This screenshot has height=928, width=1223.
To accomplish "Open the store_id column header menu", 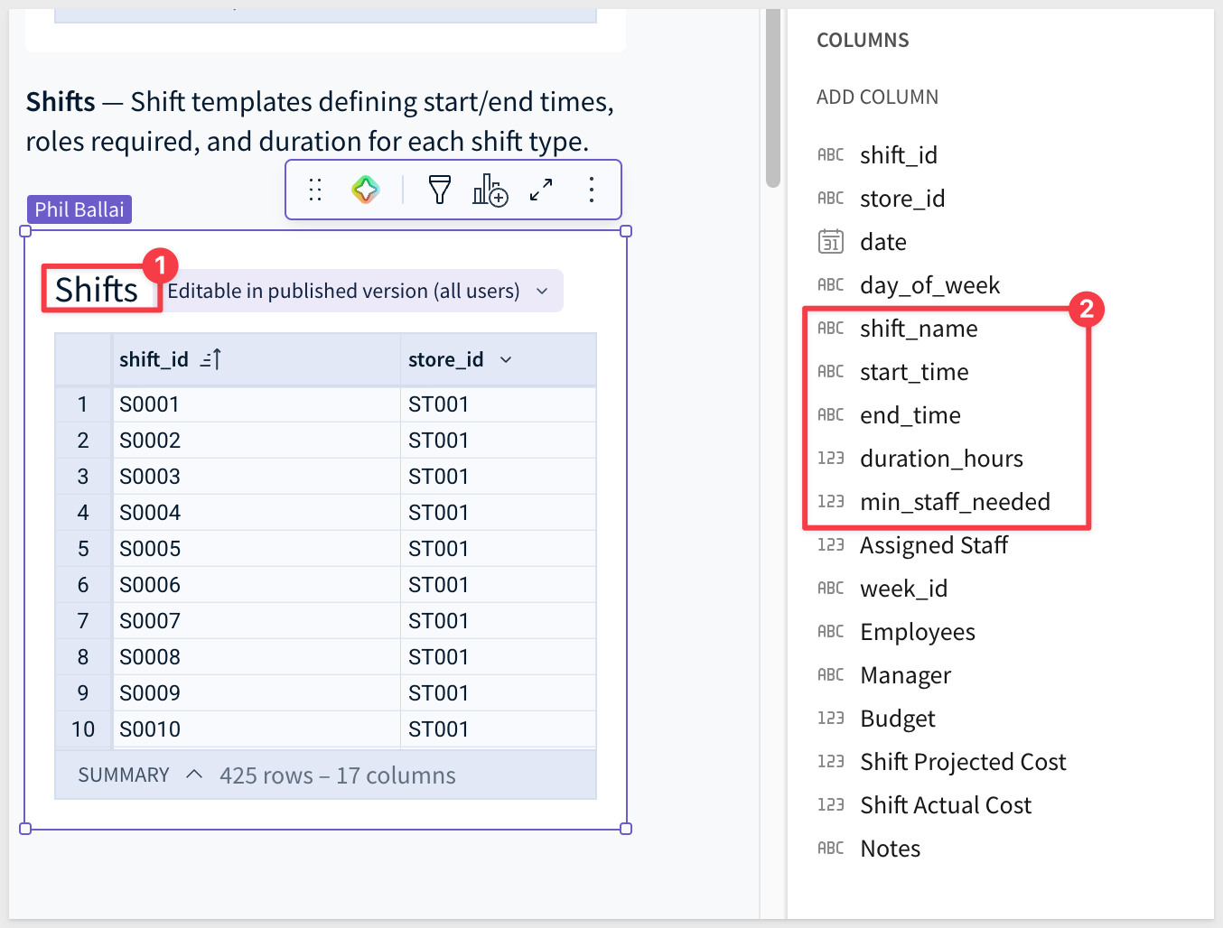I will pos(506,359).
